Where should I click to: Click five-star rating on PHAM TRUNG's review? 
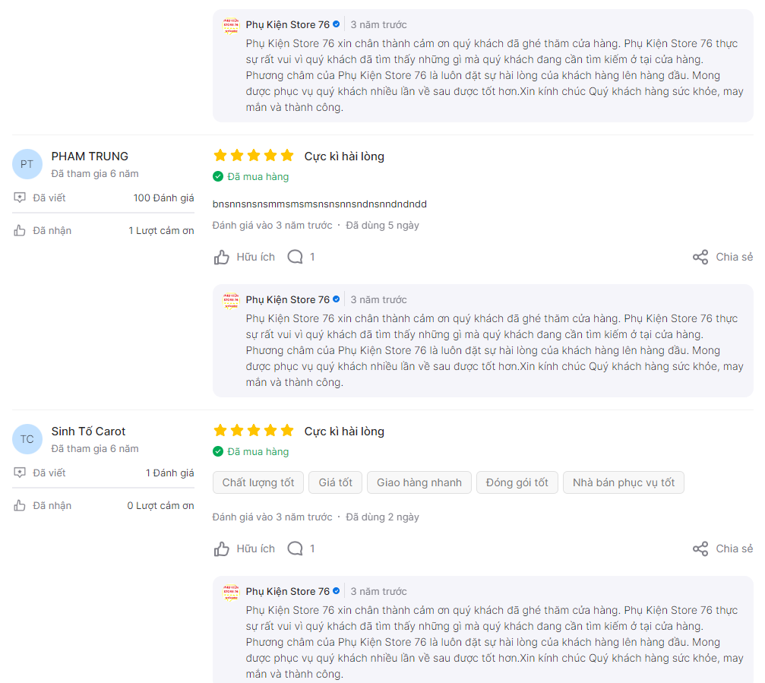pos(254,156)
